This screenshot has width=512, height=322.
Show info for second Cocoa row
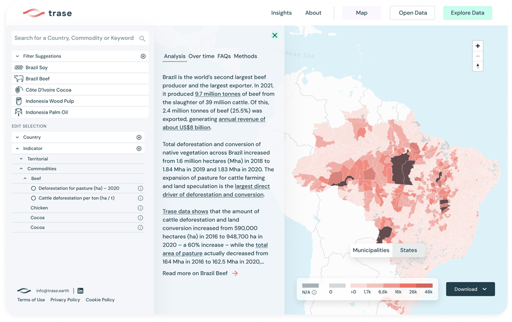(140, 228)
